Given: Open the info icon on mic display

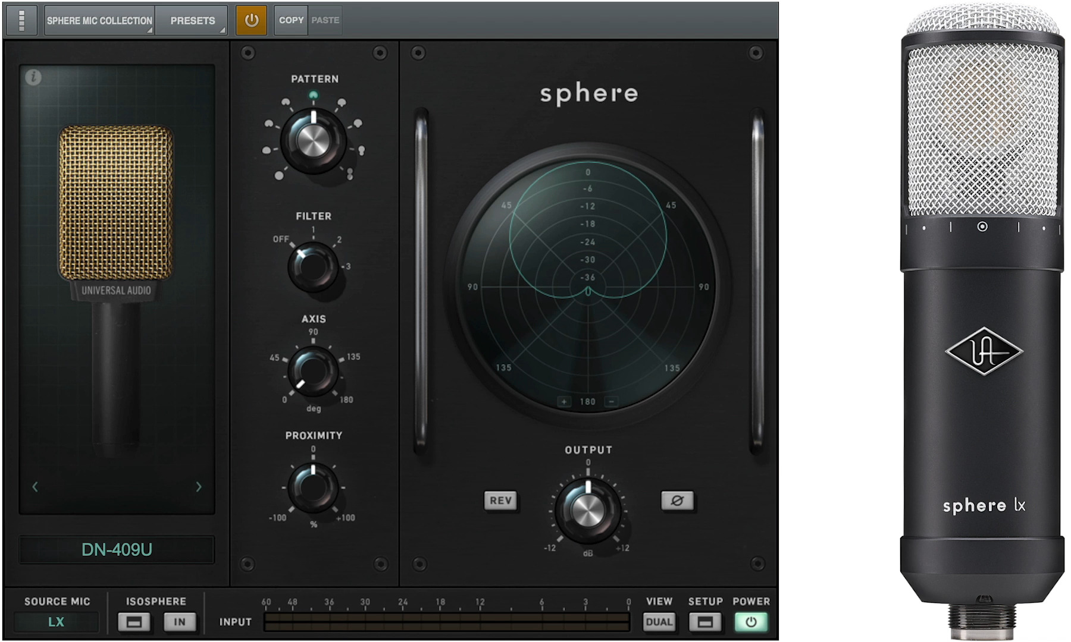Looking at the screenshot, I should pyautogui.click(x=33, y=77).
